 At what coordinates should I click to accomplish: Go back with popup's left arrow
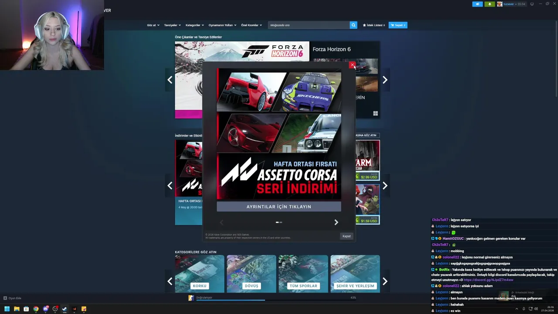pos(221,222)
